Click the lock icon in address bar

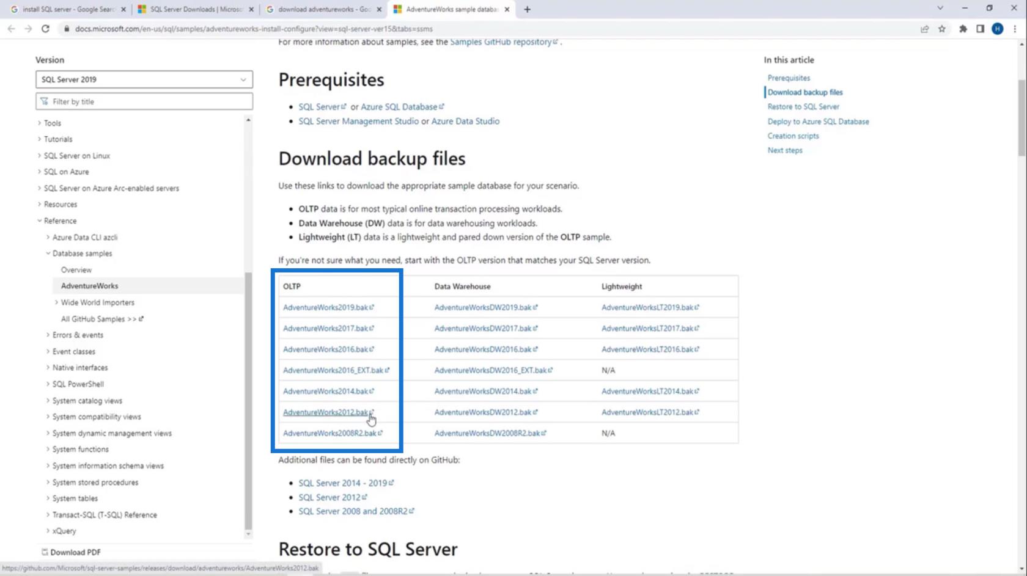click(67, 29)
